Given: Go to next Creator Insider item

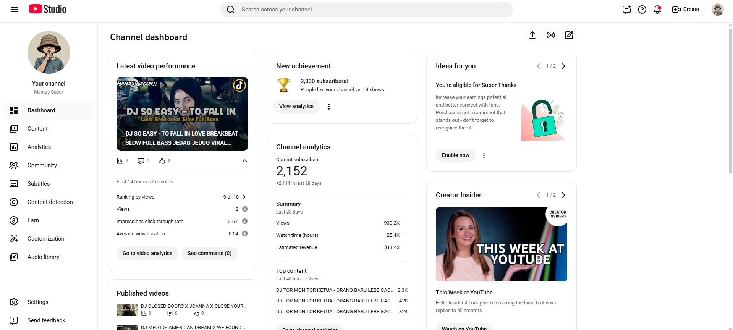Looking at the screenshot, I should coord(563,195).
